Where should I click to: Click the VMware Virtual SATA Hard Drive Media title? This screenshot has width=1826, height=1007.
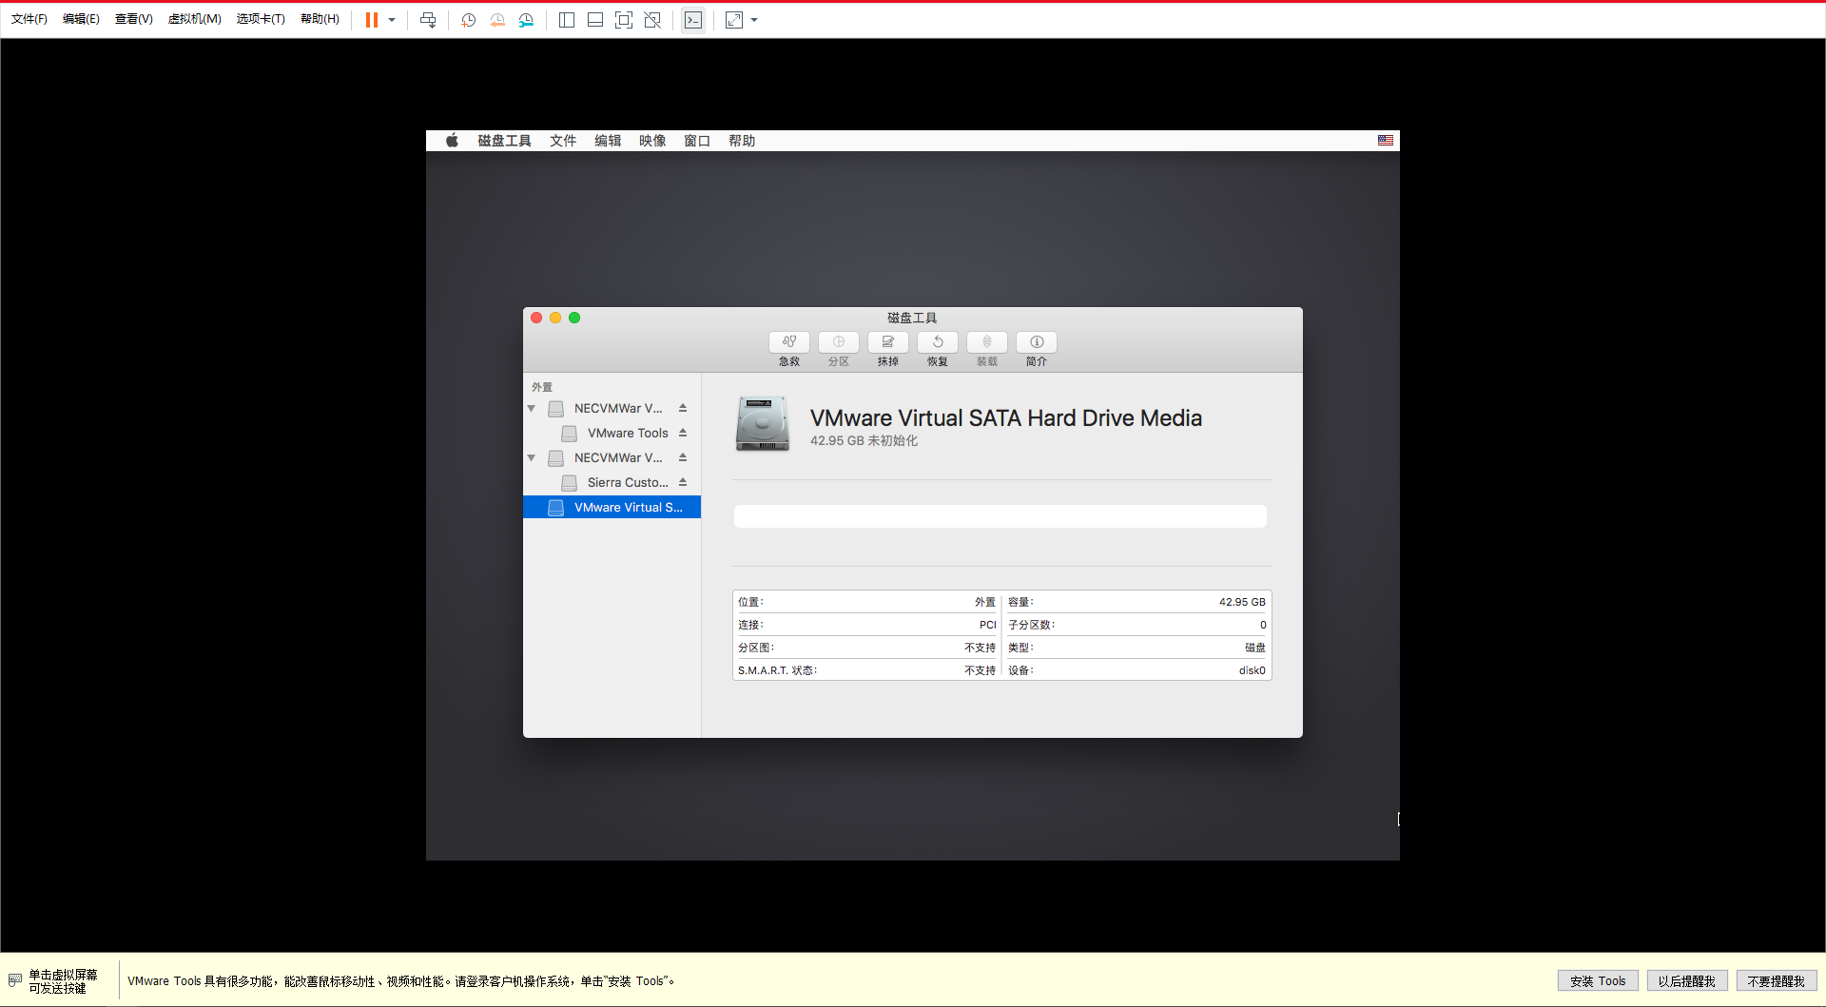point(1006,418)
